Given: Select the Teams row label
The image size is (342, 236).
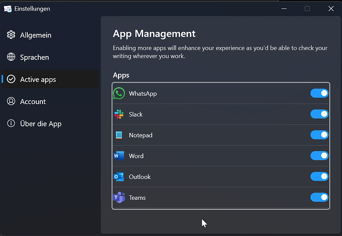Looking at the screenshot, I should [x=137, y=198].
